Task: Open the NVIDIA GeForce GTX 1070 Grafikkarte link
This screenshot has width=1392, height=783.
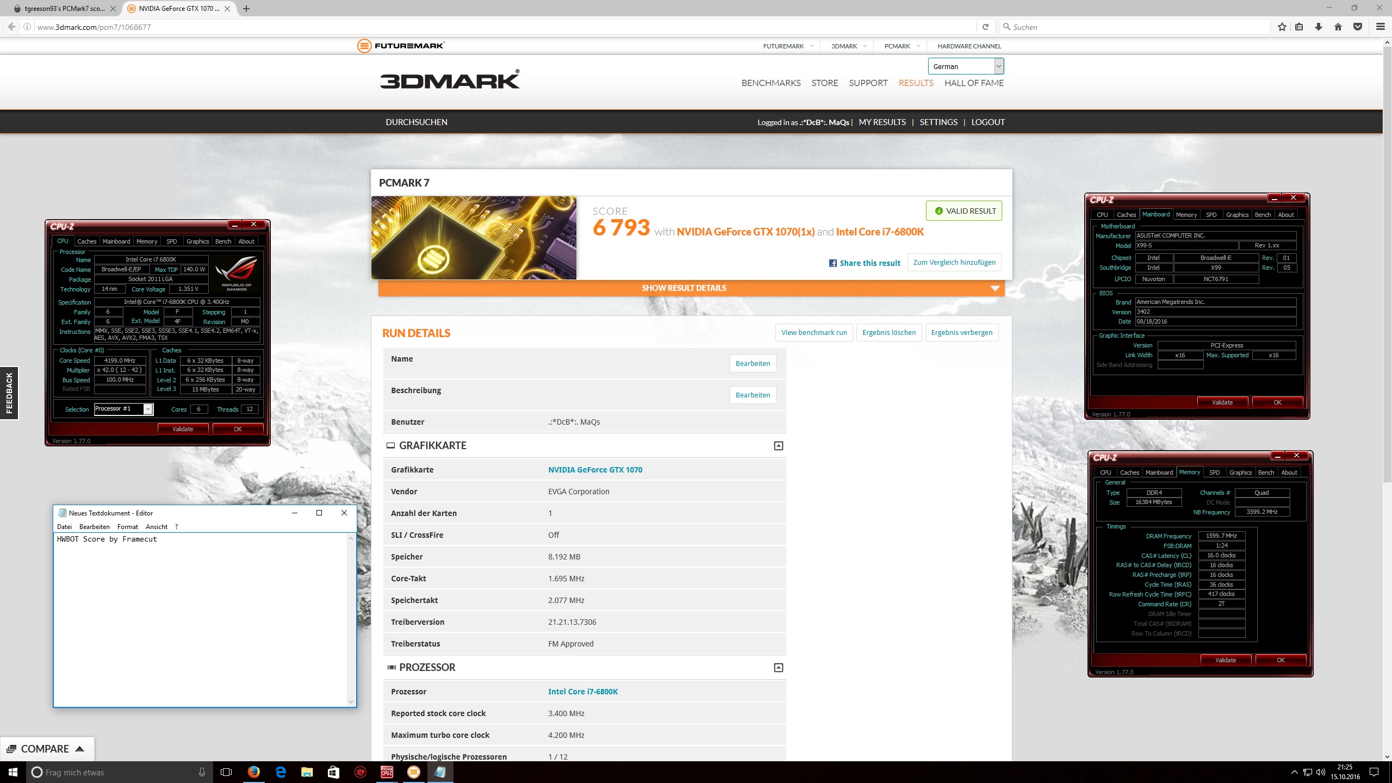Action: point(595,470)
